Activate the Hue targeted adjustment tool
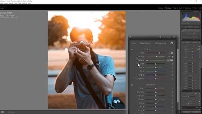The height and width of the screenshot is (114, 202). point(132,49)
